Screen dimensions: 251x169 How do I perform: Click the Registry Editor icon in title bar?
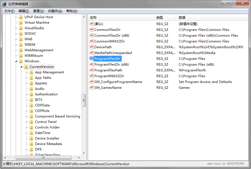(4, 4)
